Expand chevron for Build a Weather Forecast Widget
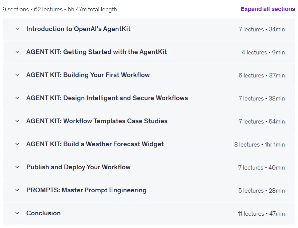The width and height of the screenshot is (298, 228). point(17,144)
